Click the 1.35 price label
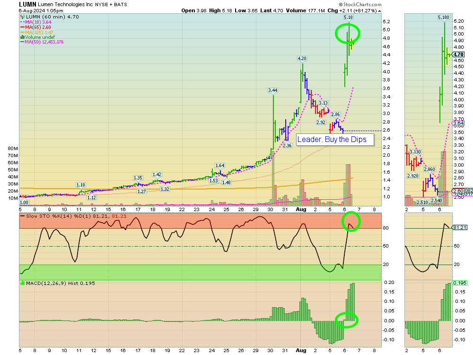 click(x=138, y=178)
